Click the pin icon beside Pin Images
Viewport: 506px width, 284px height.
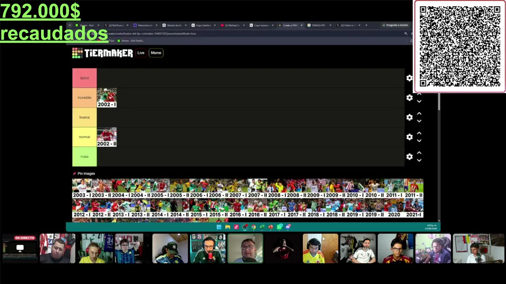(74, 174)
